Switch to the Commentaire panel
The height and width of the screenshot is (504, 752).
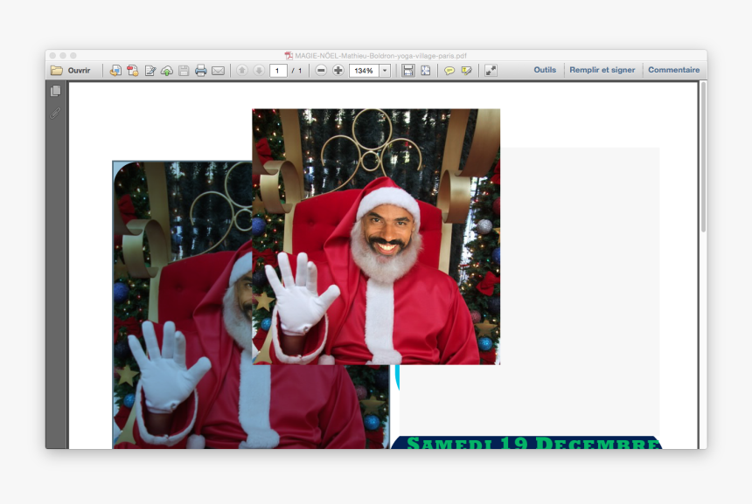pyautogui.click(x=672, y=69)
